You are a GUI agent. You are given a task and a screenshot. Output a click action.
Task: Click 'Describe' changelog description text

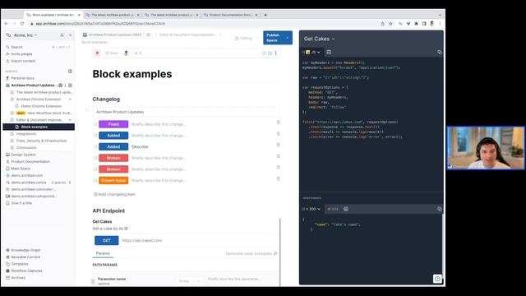click(x=140, y=147)
